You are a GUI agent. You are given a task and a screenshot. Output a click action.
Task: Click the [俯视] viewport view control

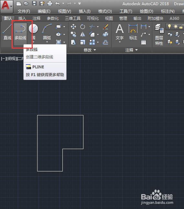click(12, 59)
